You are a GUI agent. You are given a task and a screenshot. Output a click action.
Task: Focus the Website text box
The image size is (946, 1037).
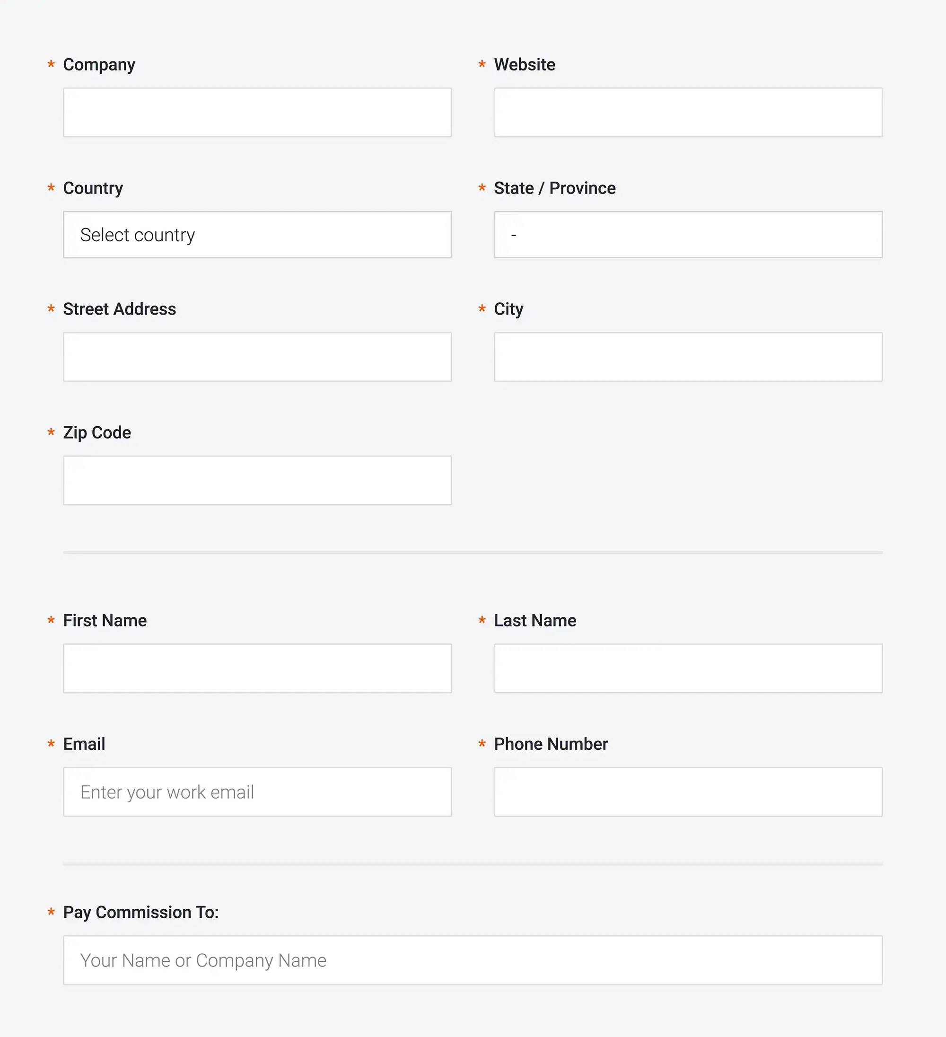688,112
